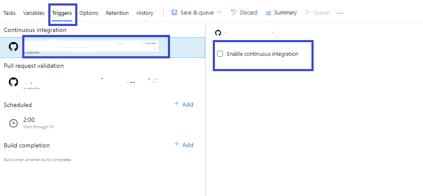Select the 2:00 Mon through Fri schedule
The width and height of the screenshot is (423, 196).
[x=38, y=123]
